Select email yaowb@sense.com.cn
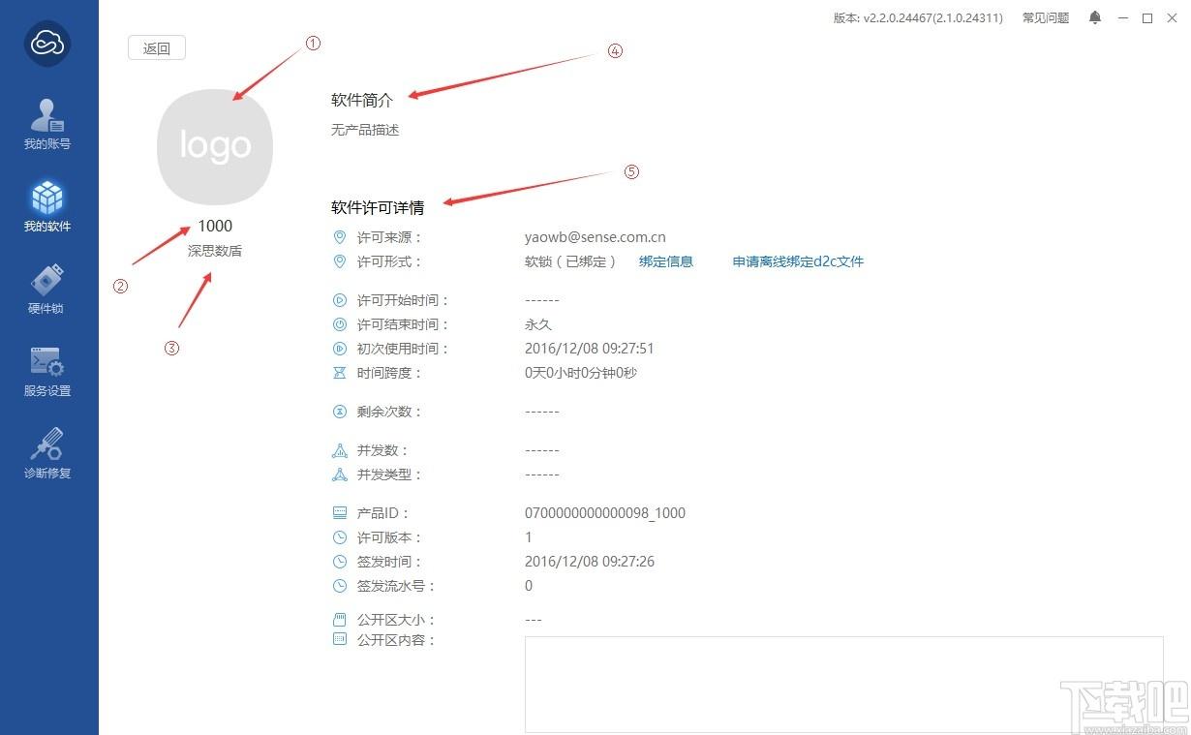This screenshot has width=1191, height=735. click(595, 237)
